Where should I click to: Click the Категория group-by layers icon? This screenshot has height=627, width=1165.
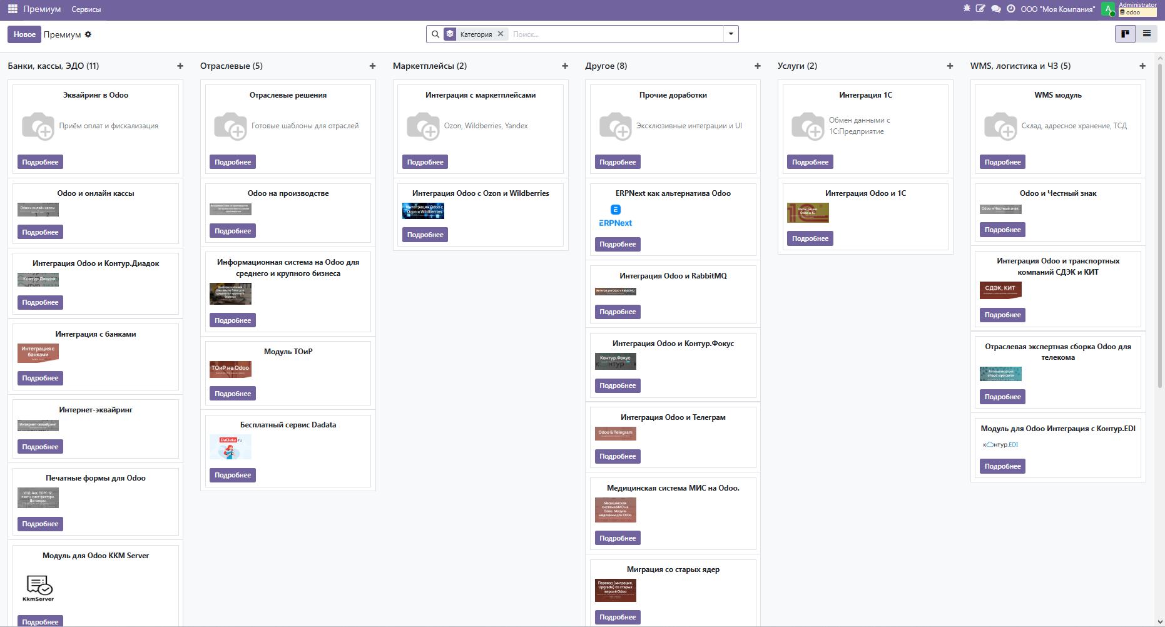coord(450,34)
